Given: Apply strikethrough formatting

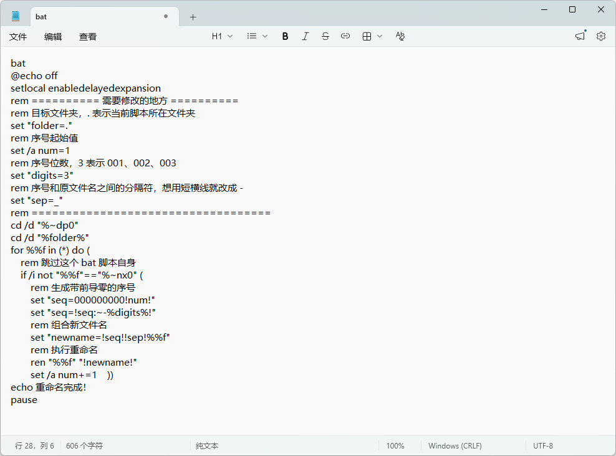Looking at the screenshot, I should point(325,37).
